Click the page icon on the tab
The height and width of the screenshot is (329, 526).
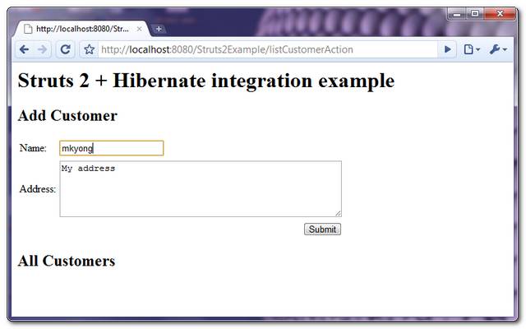click(x=28, y=30)
